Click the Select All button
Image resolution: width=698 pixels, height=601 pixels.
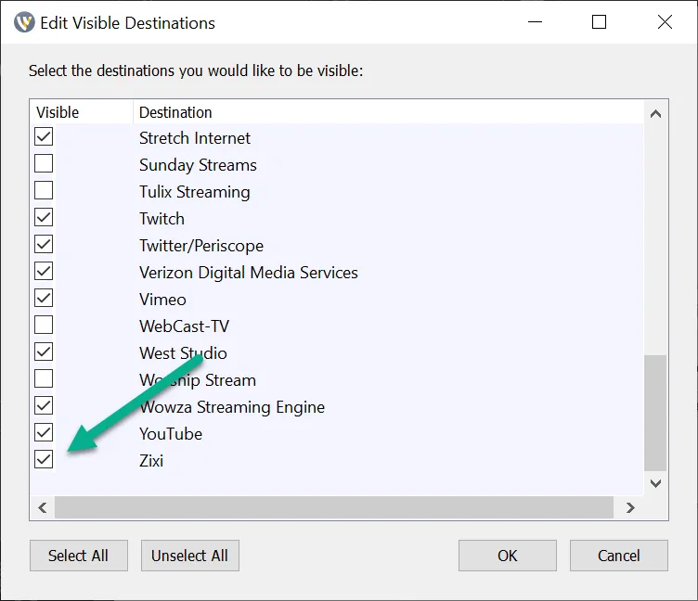pos(79,556)
